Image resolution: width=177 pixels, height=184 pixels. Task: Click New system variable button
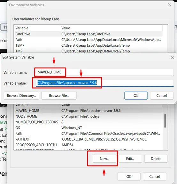point(104,159)
